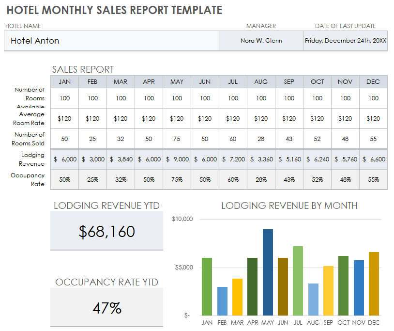This screenshot has height=331, width=394.
Task: Select the DEC column header
Action: click(373, 81)
